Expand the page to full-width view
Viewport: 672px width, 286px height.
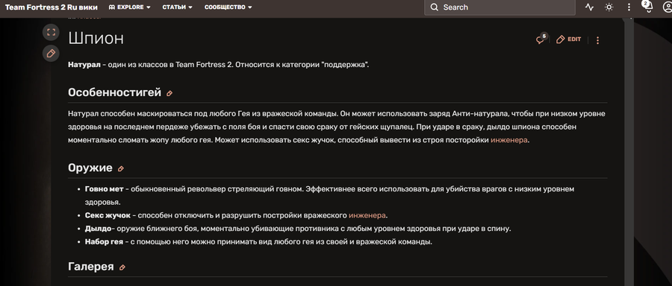[x=51, y=32]
